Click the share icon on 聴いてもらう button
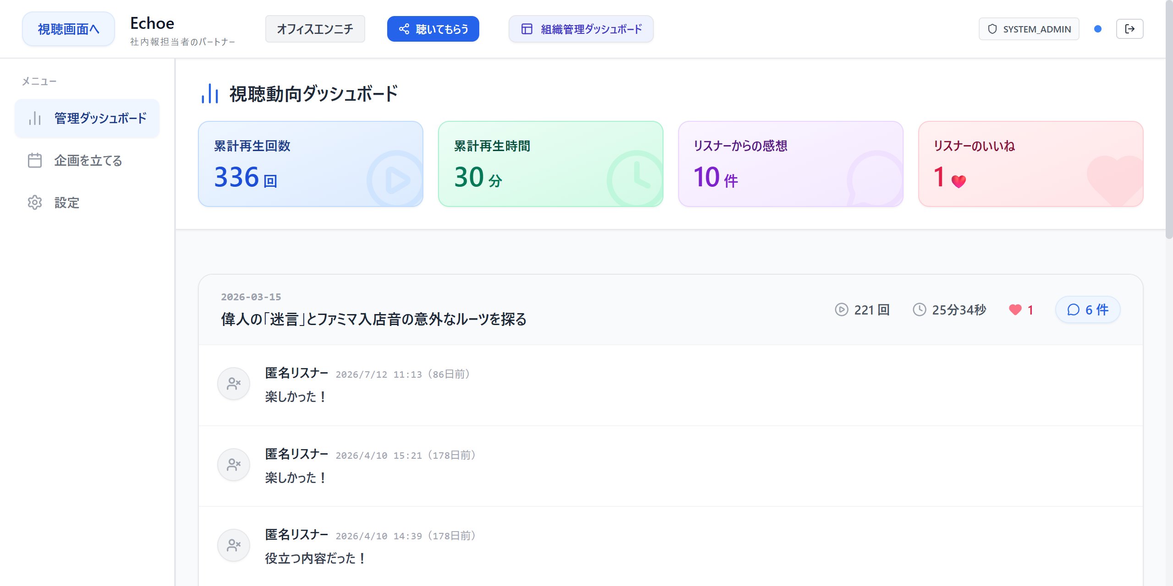 pyautogui.click(x=404, y=29)
